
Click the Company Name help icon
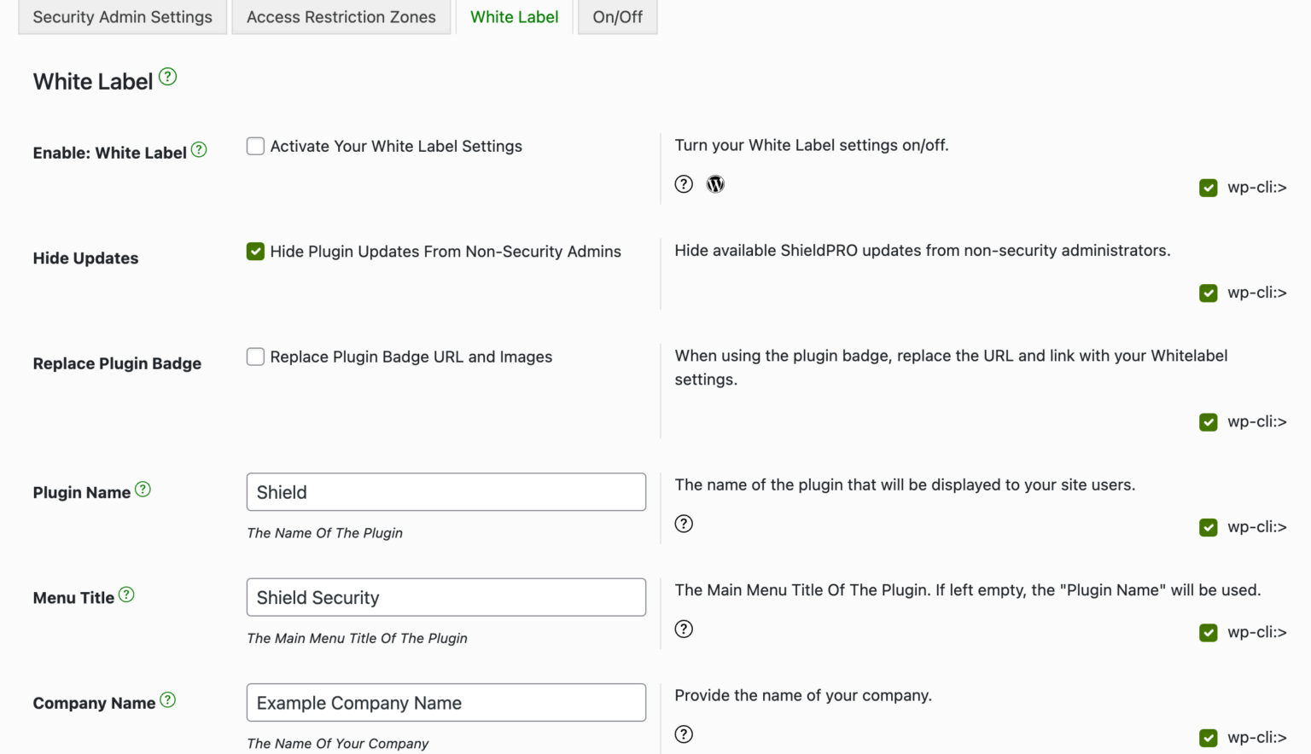168,700
